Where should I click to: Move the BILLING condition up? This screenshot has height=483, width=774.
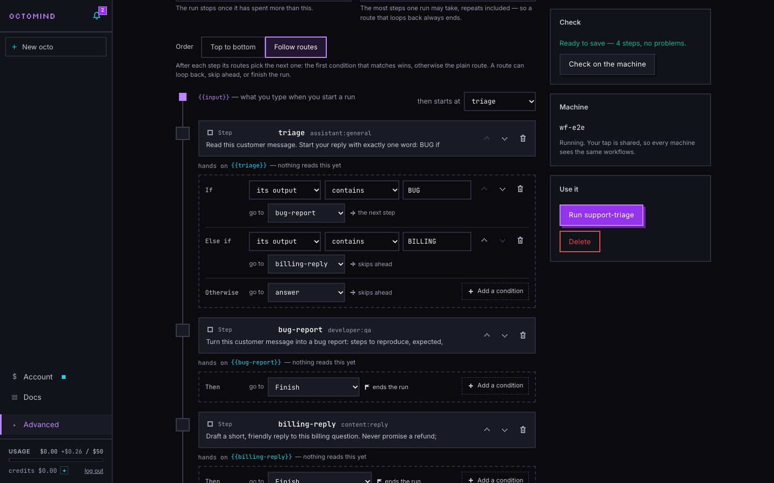point(484,240)
